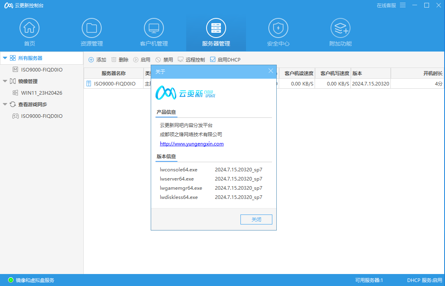Click the 客户机写速度 column header

[x=333, y=73]
